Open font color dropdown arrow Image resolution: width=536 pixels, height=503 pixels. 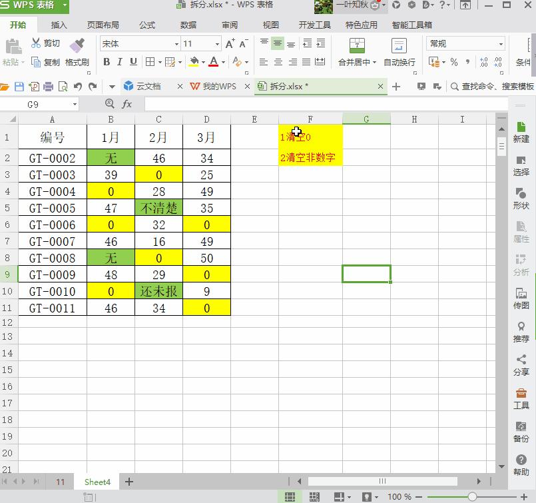(223, 62)
